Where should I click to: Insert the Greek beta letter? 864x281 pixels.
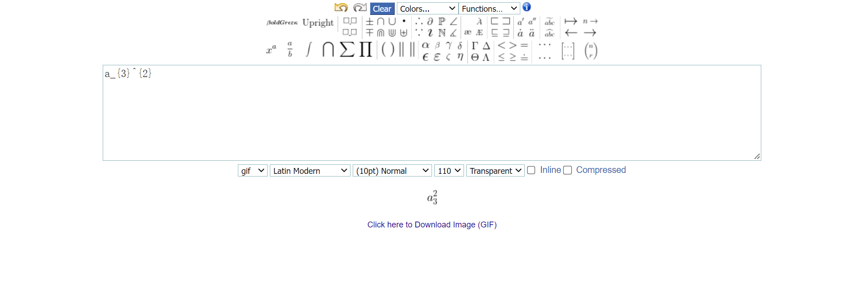437,45
